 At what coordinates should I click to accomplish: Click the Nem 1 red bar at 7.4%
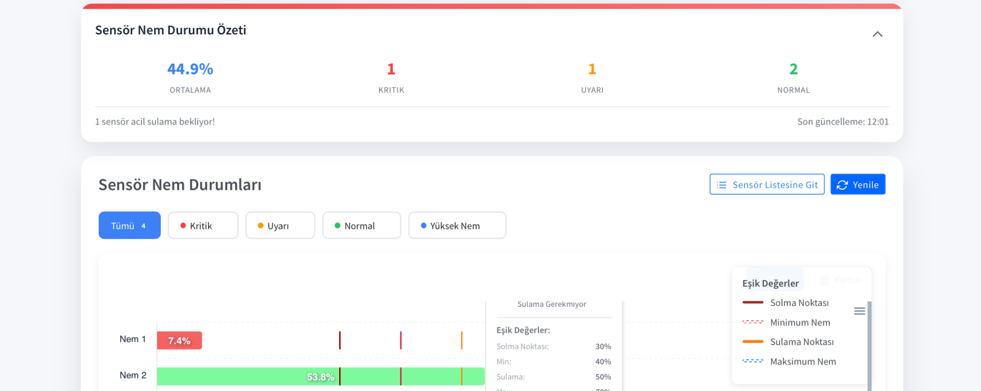(179, 340)
